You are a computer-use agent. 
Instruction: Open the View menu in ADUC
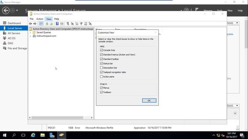tap(49, 19)
